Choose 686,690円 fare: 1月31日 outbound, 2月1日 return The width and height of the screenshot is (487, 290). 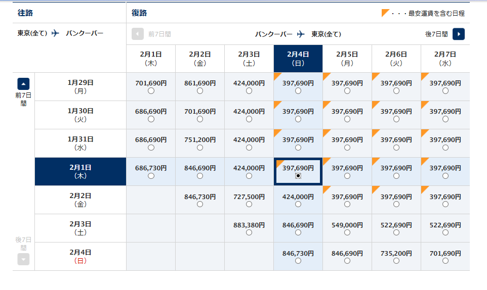point(151,148)
